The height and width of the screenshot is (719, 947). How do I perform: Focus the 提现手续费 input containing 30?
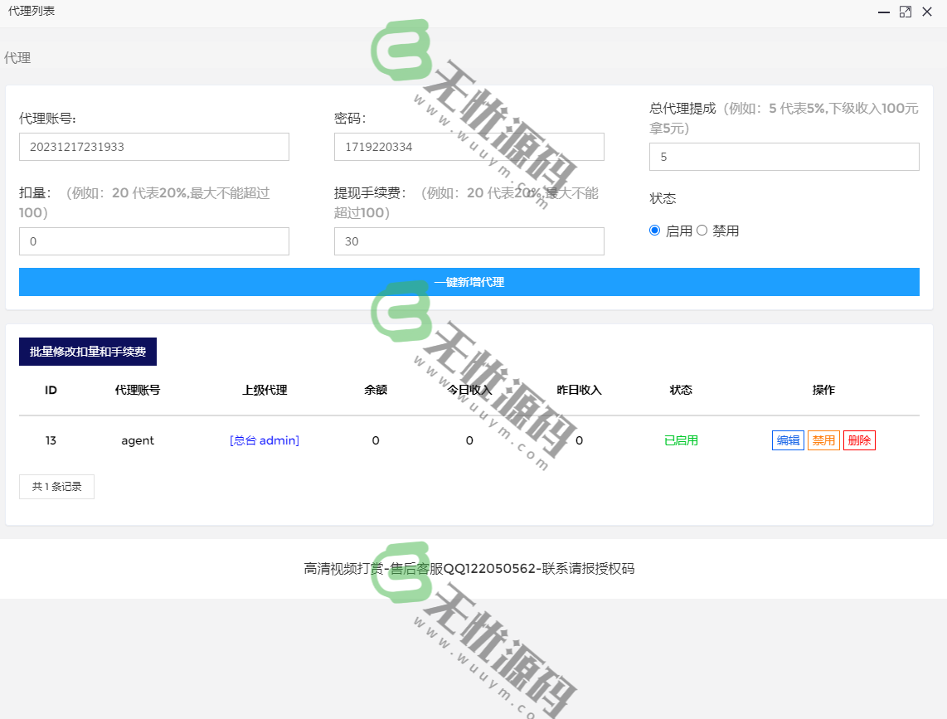[469, 241]
